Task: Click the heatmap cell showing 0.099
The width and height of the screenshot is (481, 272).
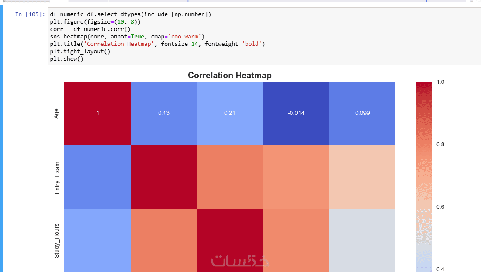Action: pos(362,113)
